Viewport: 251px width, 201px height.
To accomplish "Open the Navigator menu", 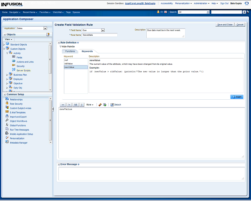I will (x=15, y=12).
